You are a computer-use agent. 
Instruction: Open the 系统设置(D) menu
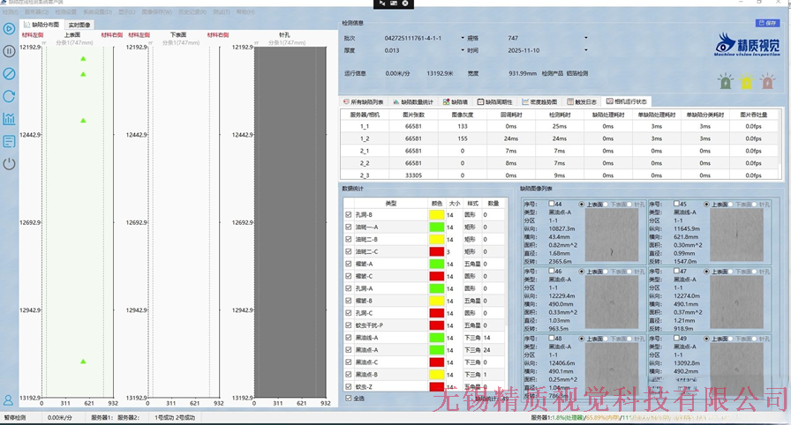coord(97,11)
